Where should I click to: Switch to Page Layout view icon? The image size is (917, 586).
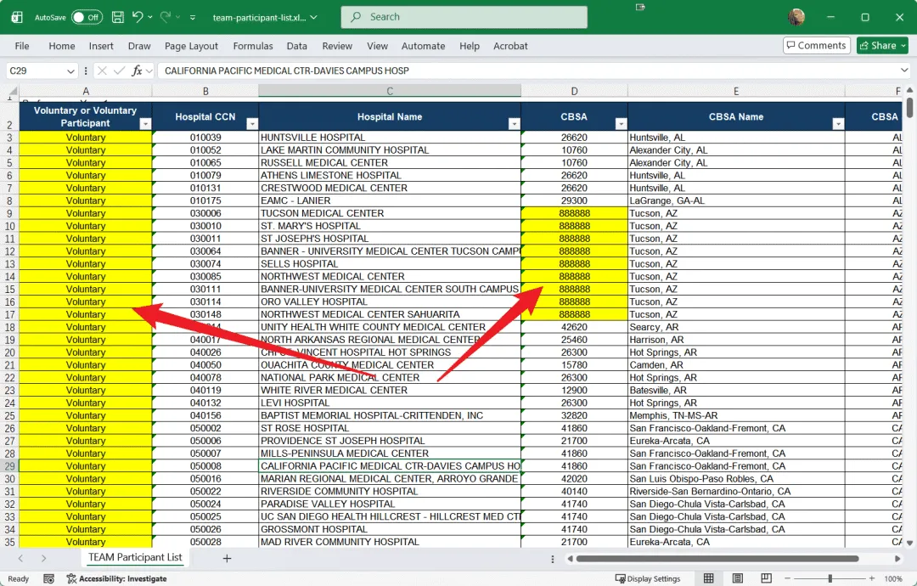click(738, 578)
